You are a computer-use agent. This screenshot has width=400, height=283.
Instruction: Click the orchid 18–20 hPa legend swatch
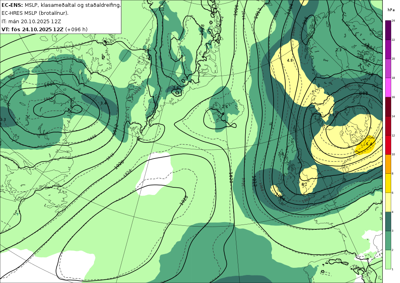coord(388,68)
